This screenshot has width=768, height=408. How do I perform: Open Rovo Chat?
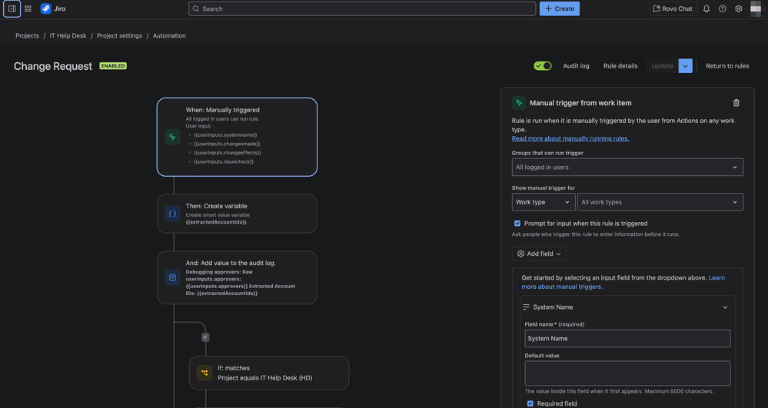pyautogui.click(x=673, y=8)
